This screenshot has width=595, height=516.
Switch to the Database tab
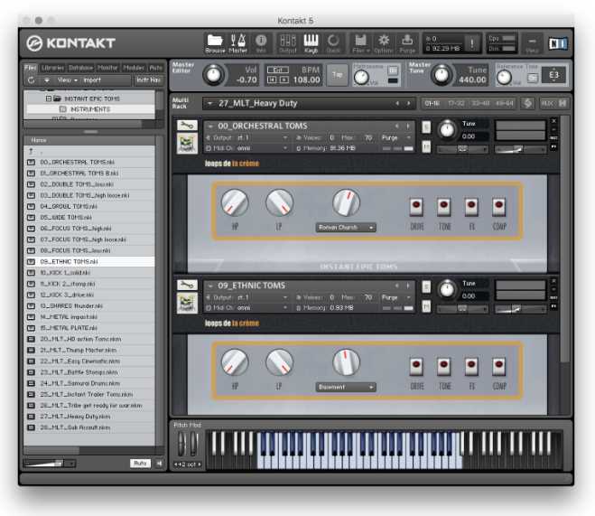[81, 68]
